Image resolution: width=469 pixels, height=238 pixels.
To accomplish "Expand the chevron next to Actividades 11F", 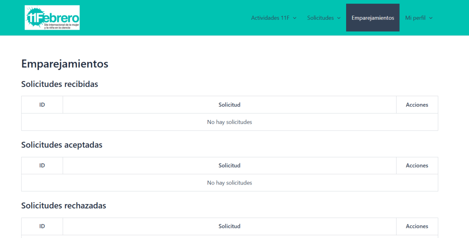I will pyautogui.click(x=295, y=18).
